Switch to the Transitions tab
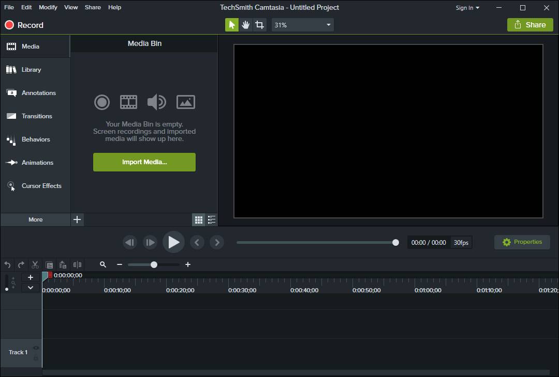This screenshot has height=377, width=559. click(36, 116)
